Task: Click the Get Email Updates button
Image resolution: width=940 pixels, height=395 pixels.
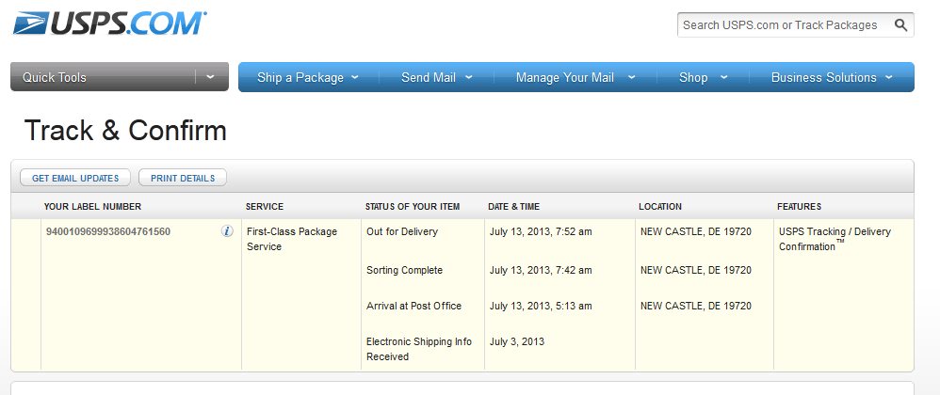Action: point(75,178)
